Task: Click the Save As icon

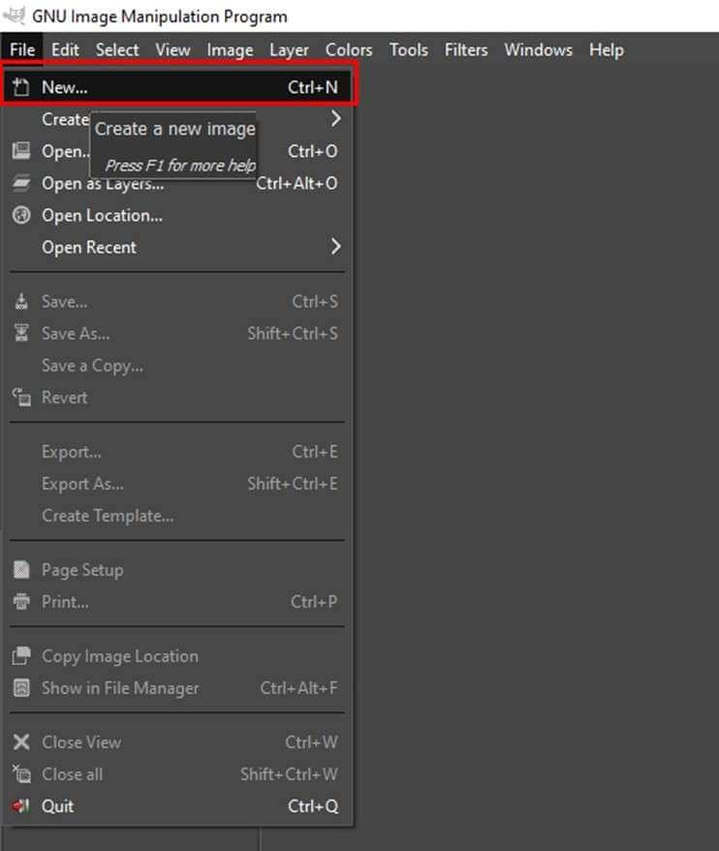Action: pos(21,332)
